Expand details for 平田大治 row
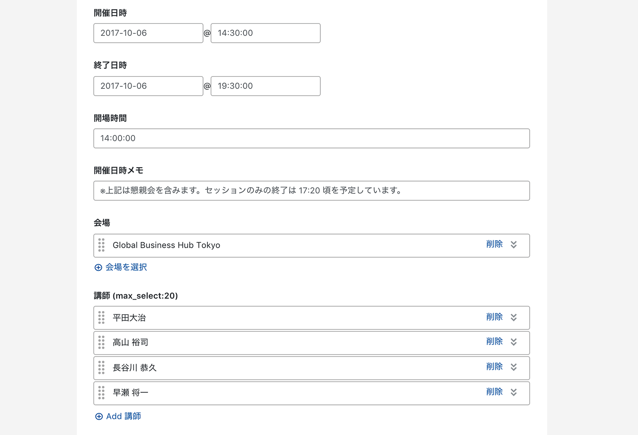Screen dimensions: 638x435 514,317
